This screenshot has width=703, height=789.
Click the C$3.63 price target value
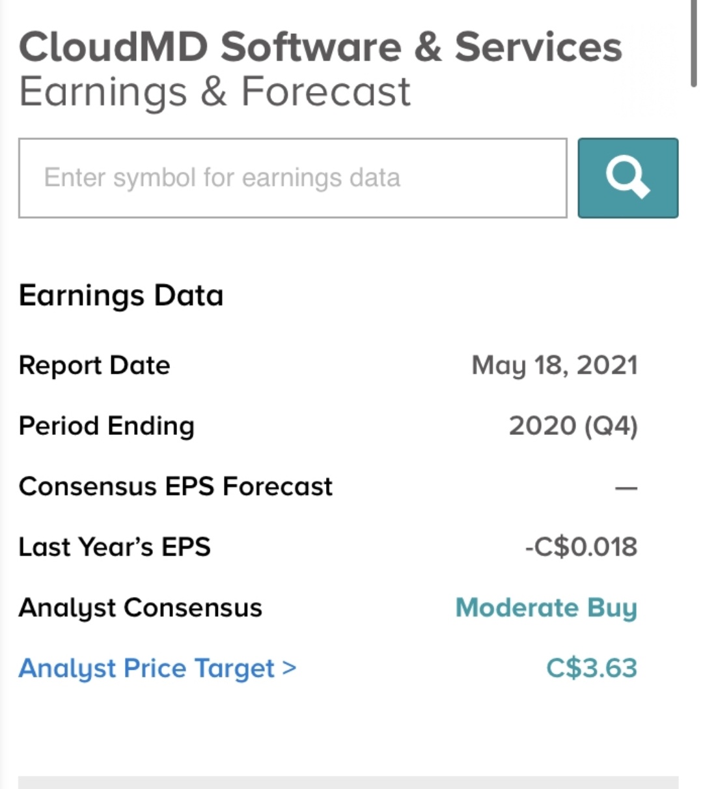[x=591, y=669]
